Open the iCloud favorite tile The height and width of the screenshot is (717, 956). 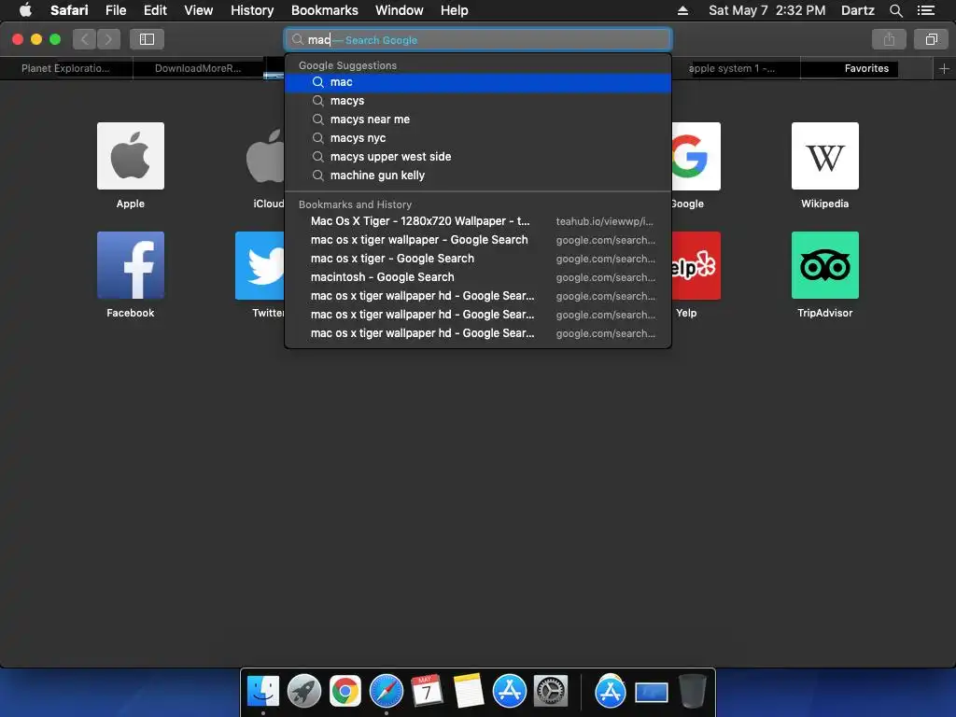pos(265,156)
